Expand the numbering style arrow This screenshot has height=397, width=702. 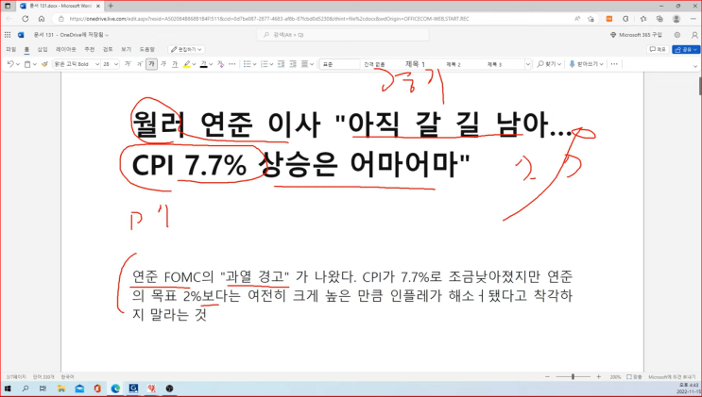(271, 64)
